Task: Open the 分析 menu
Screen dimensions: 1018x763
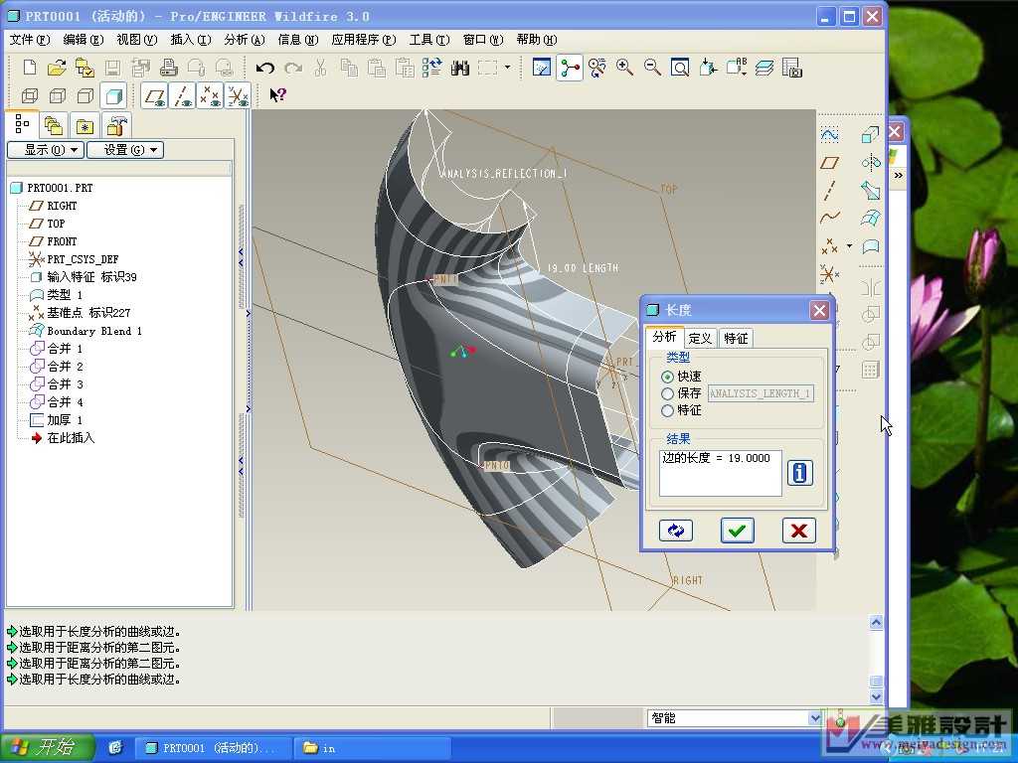Action: coord(245,40)
